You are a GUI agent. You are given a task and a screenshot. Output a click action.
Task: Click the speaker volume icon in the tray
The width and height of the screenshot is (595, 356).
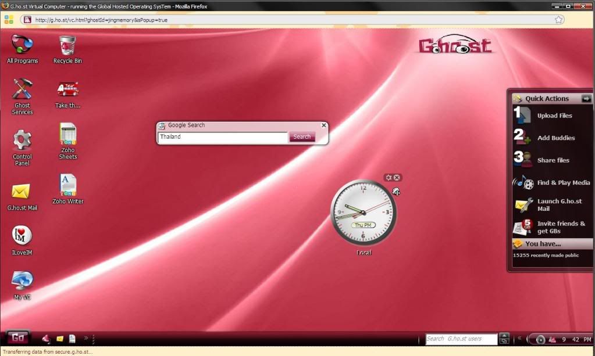(x=540, y=339)
